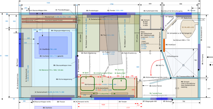213x109 pixels.
Task: Click the '8: Gaskochfeld' label
Action: click(120, 73)
